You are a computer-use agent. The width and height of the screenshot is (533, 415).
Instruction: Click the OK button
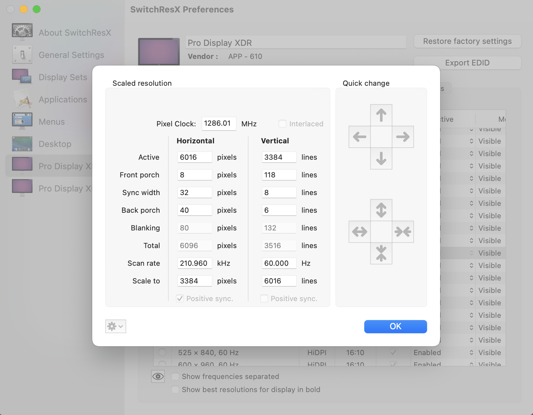[x=396, y=326]
